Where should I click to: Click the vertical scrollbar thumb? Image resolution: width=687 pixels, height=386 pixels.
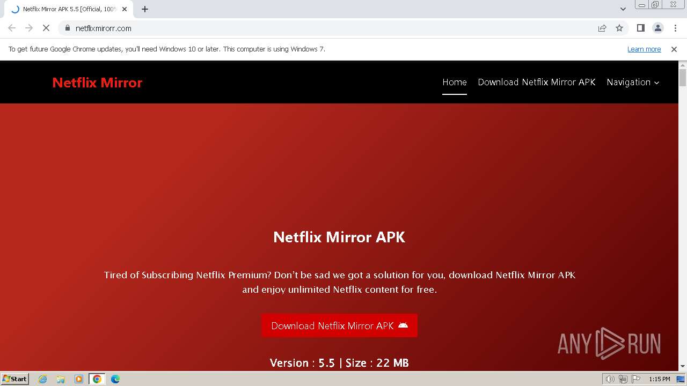tap(683, 78)
